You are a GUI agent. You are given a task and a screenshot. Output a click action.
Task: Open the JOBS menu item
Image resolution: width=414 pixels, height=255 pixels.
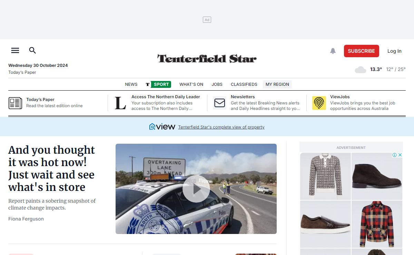(217, 84)
